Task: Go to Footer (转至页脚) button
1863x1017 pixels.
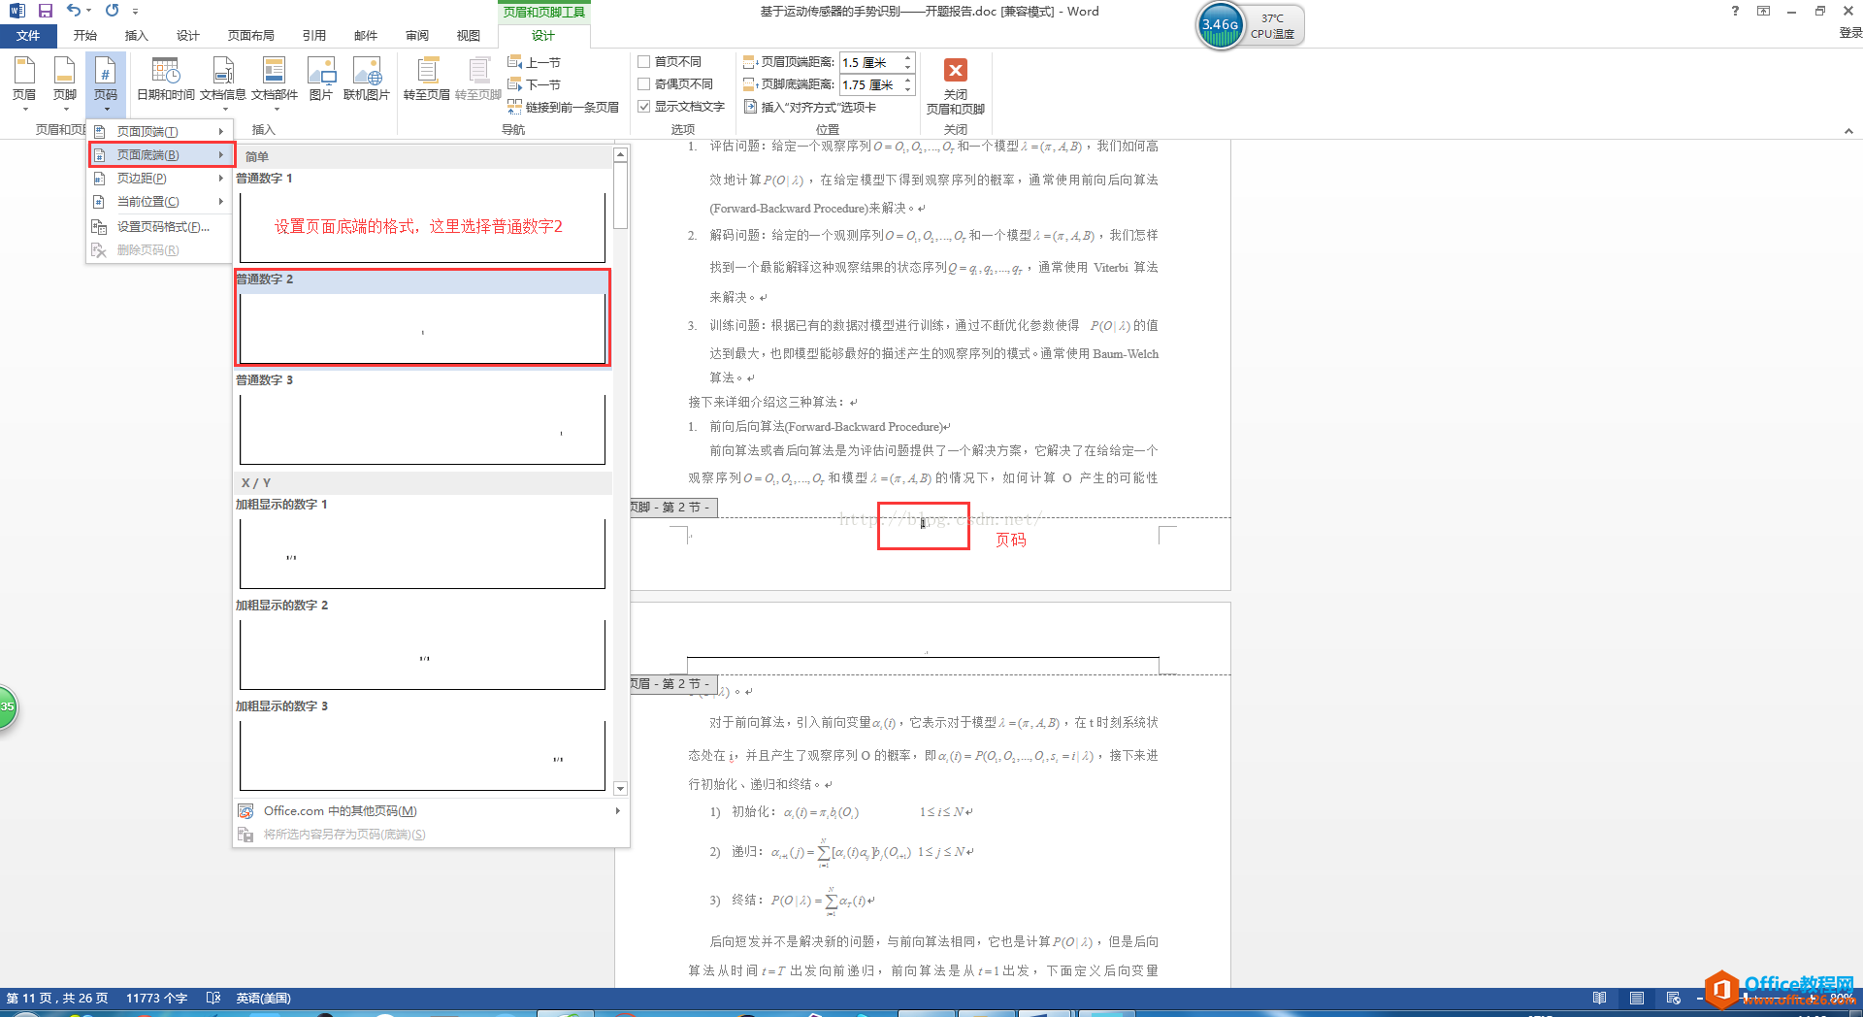Action: pyautogui.click(x=478, y=80)
